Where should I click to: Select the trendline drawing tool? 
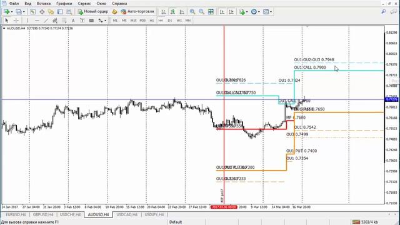[46, 21]
